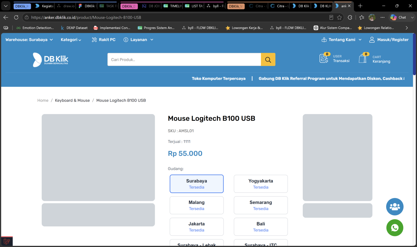Open the Copilot Chat button

point(398,17)
